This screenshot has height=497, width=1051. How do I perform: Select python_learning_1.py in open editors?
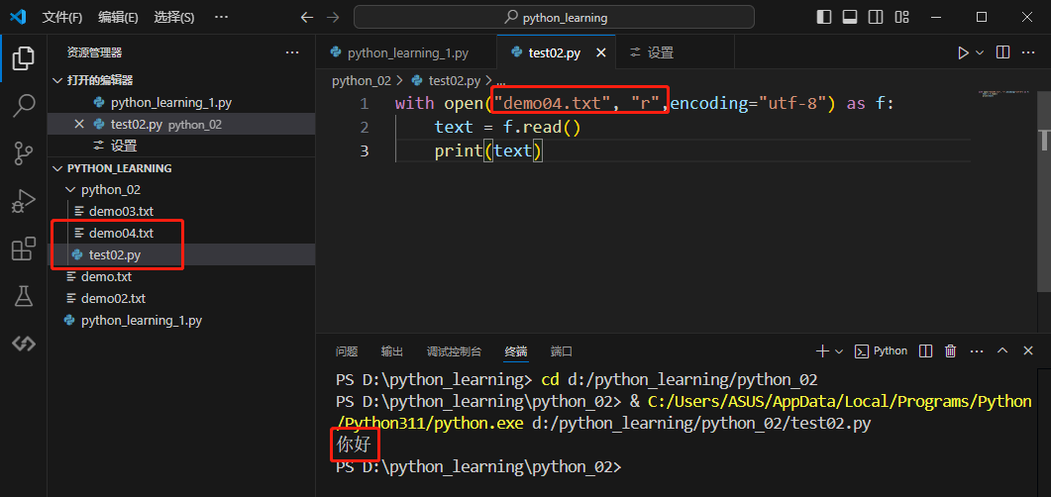coord(181,103)
